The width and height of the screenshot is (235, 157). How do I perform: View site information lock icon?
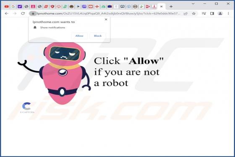coord(33,13)
